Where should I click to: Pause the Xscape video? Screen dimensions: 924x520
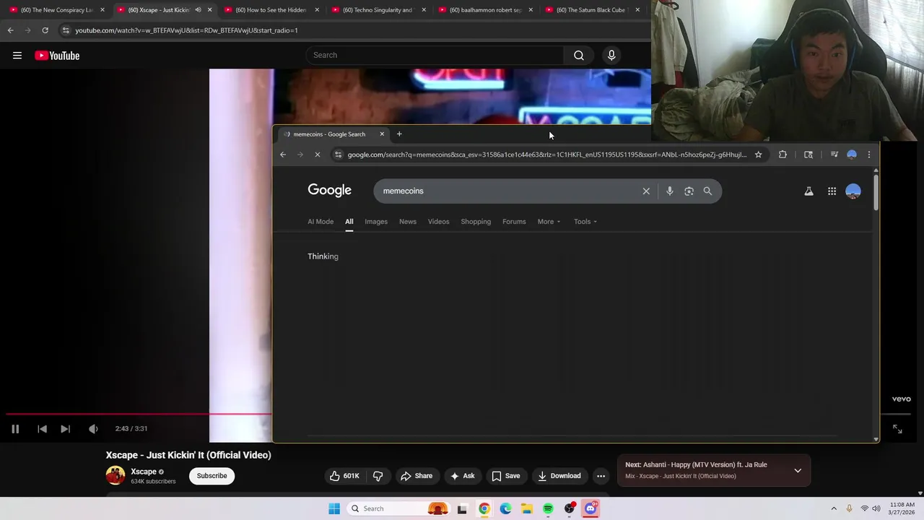15,429
